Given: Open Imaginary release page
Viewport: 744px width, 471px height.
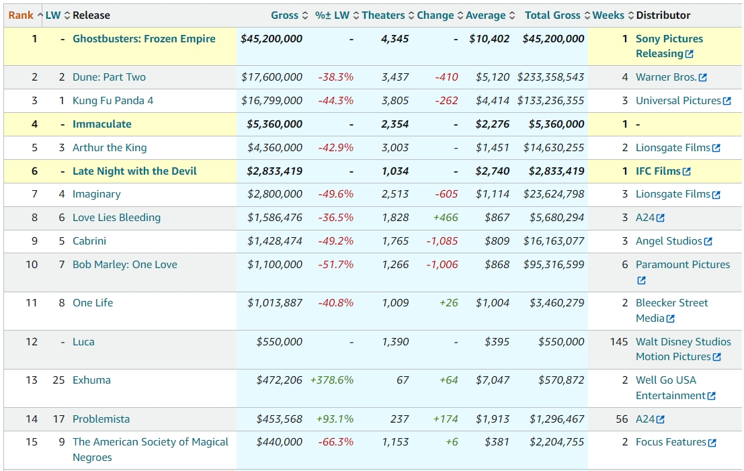Looking at the screenshot, I should click(97, 194).
